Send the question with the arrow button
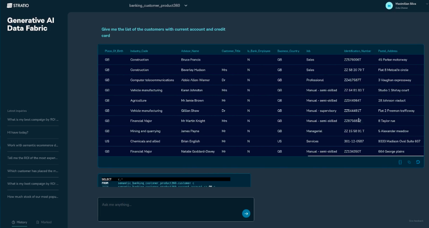Image resolution: width=429 pixels, height=228 pixels. point(246,213)
